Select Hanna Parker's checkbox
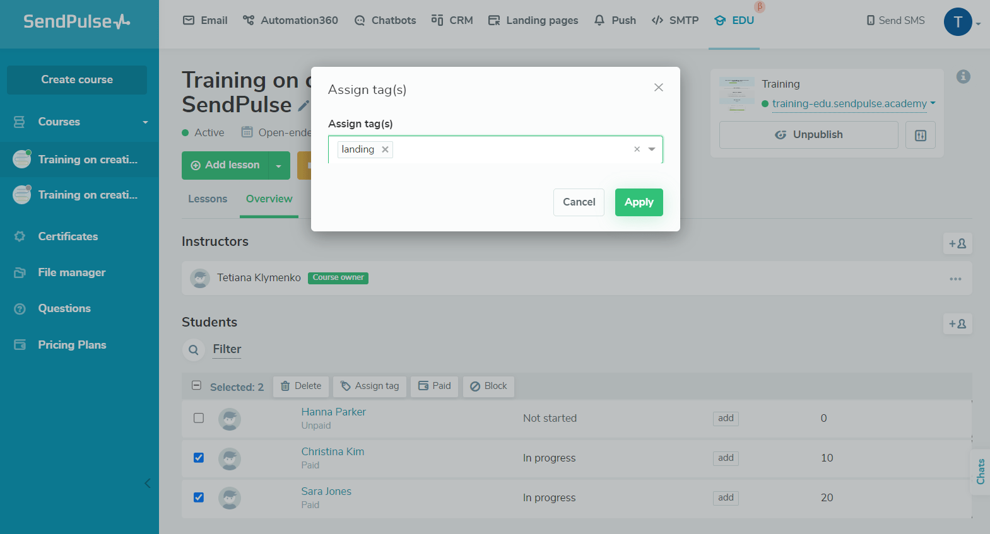Image resolution: width=990 pixels, height=534 pixels. 199,418
